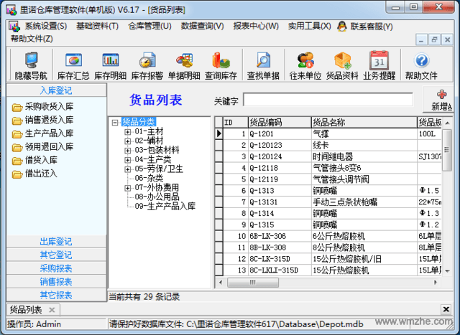
Task: Open the 基础资料(T) menu
Action: (98, 27)
